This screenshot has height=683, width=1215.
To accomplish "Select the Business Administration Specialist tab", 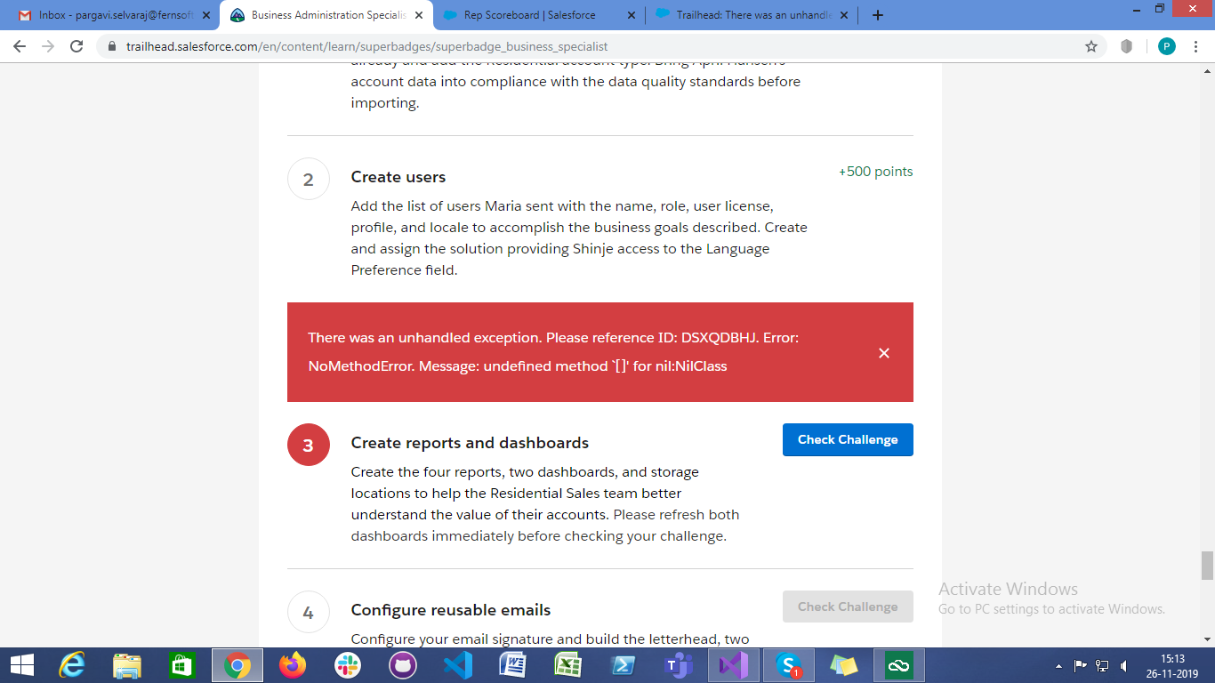I will pyautogui.click(x=327, y=15).
